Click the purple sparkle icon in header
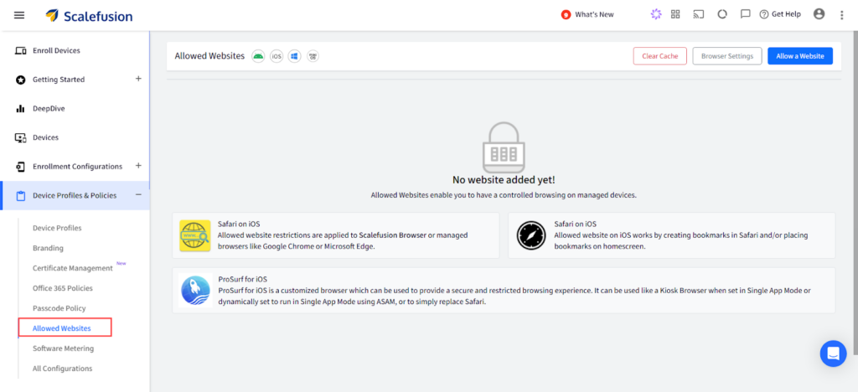The height and width of the screenshot is (392, 858). point(655,15)
